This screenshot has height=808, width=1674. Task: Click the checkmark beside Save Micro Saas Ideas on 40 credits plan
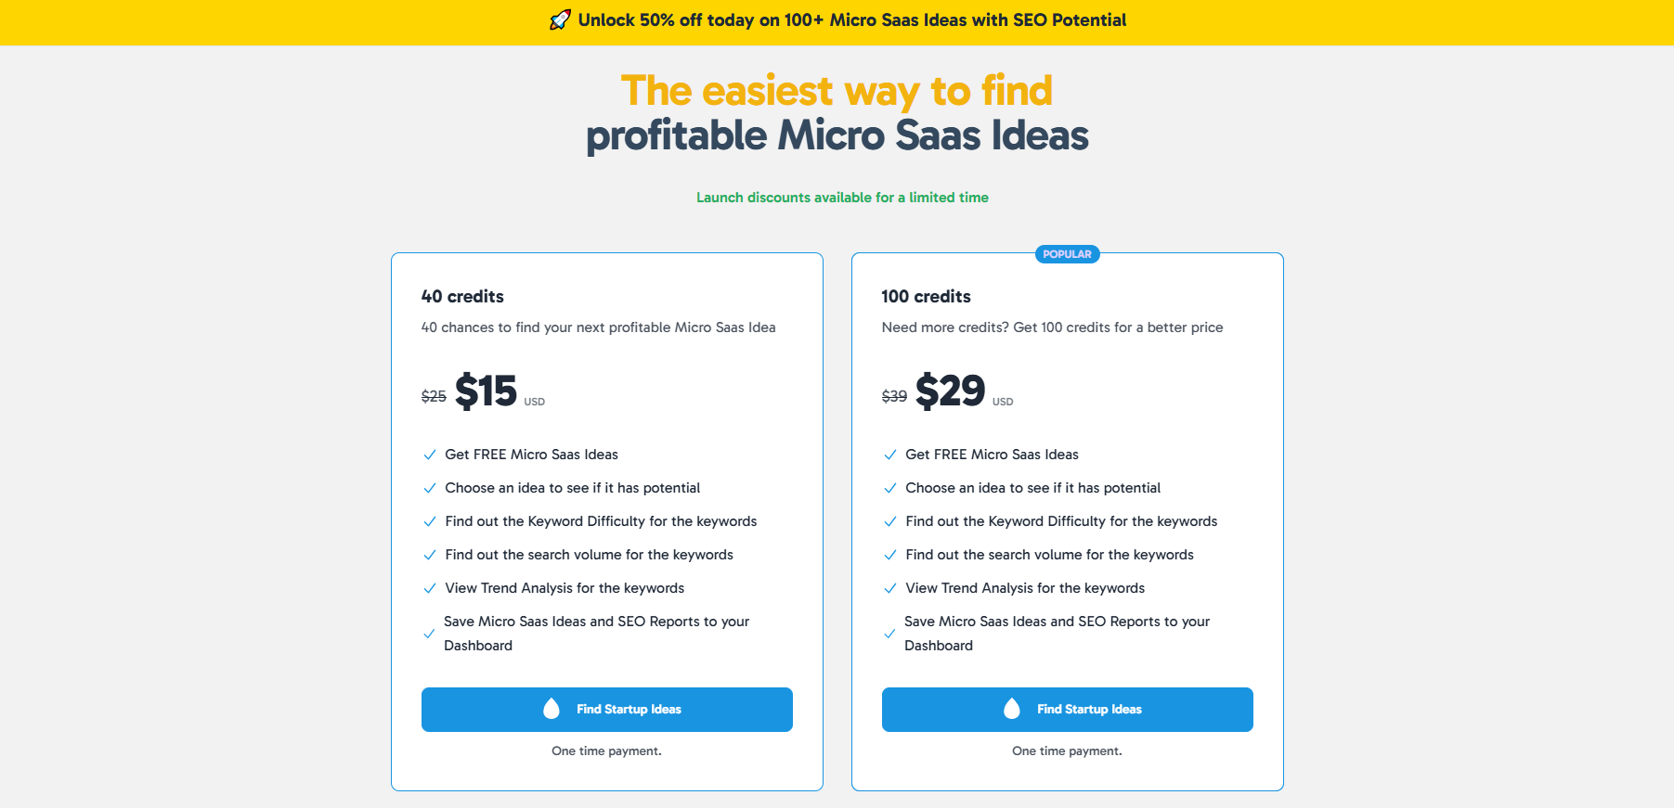pyautogui.click(x=429, y=634)
